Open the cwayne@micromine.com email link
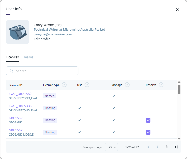Screen dimensions: 187x159 [53, 34]
